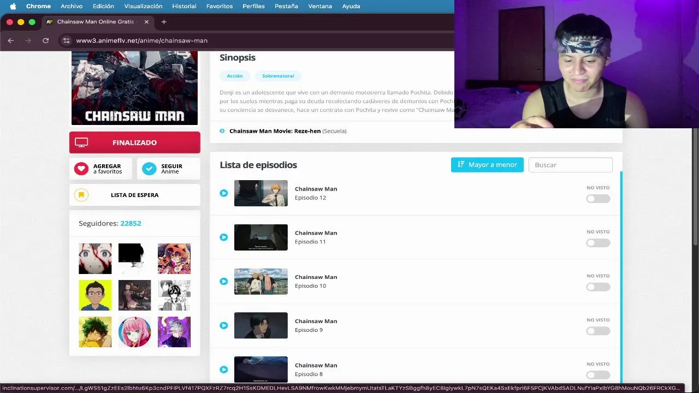Play Episodio 10 via play icon
This screenshot has height=393, width=699.
point(224,282)
